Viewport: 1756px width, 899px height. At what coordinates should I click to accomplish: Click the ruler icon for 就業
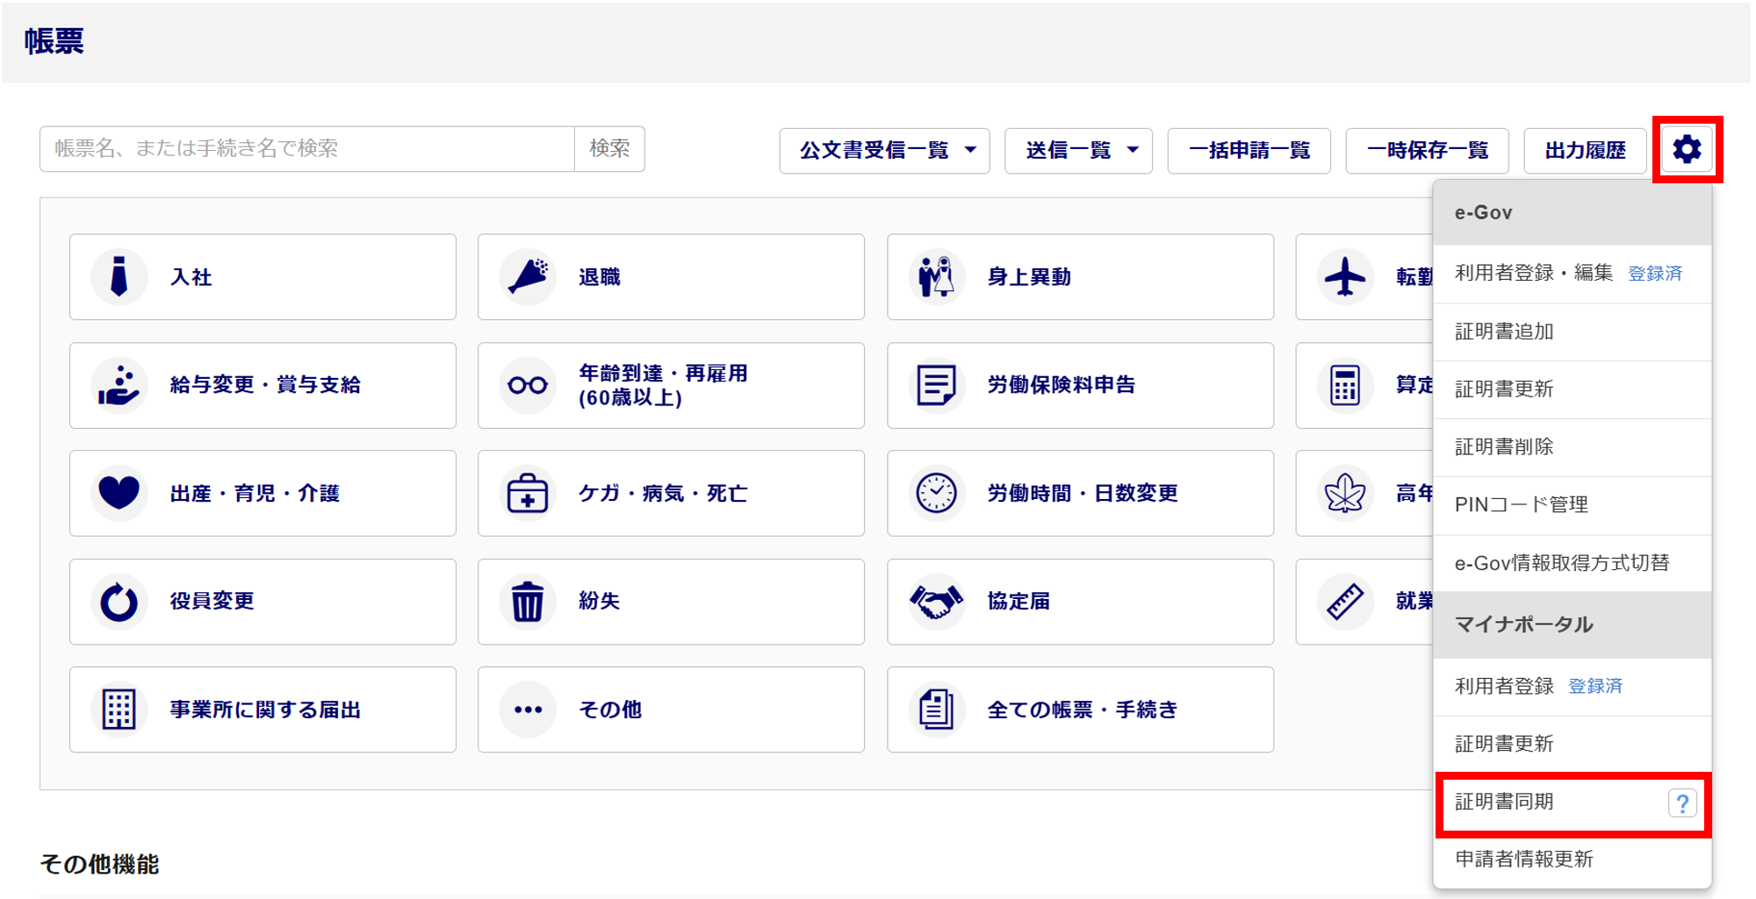[1345, 602]
